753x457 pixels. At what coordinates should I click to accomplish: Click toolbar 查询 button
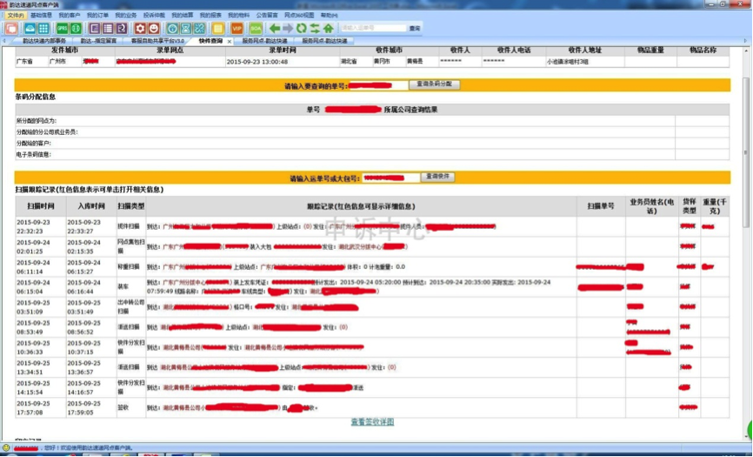coord(415,29)
